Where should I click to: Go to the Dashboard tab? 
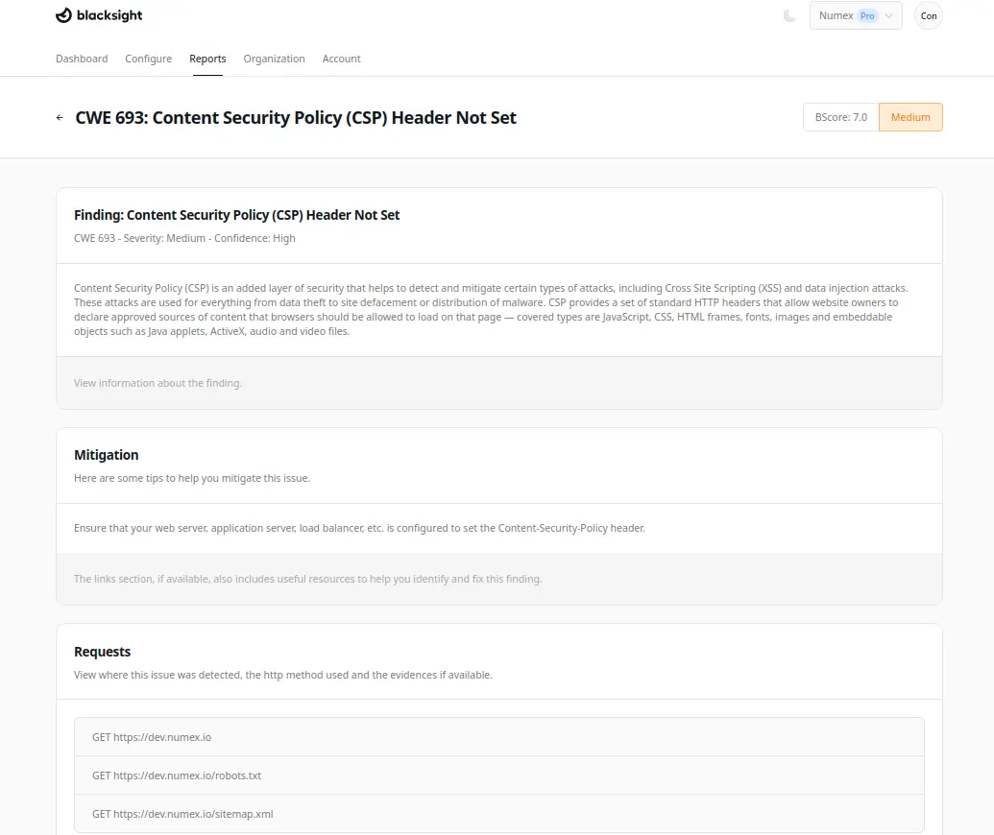(x=82, y=59)
